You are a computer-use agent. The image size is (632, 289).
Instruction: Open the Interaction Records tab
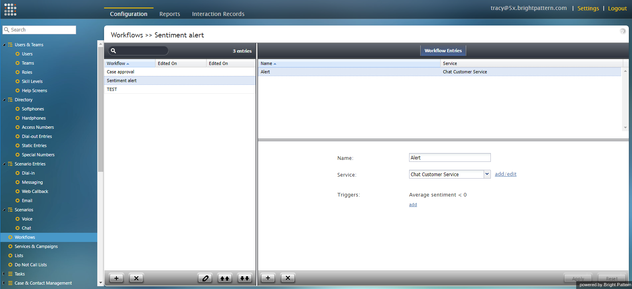click(x=218, y=14)
